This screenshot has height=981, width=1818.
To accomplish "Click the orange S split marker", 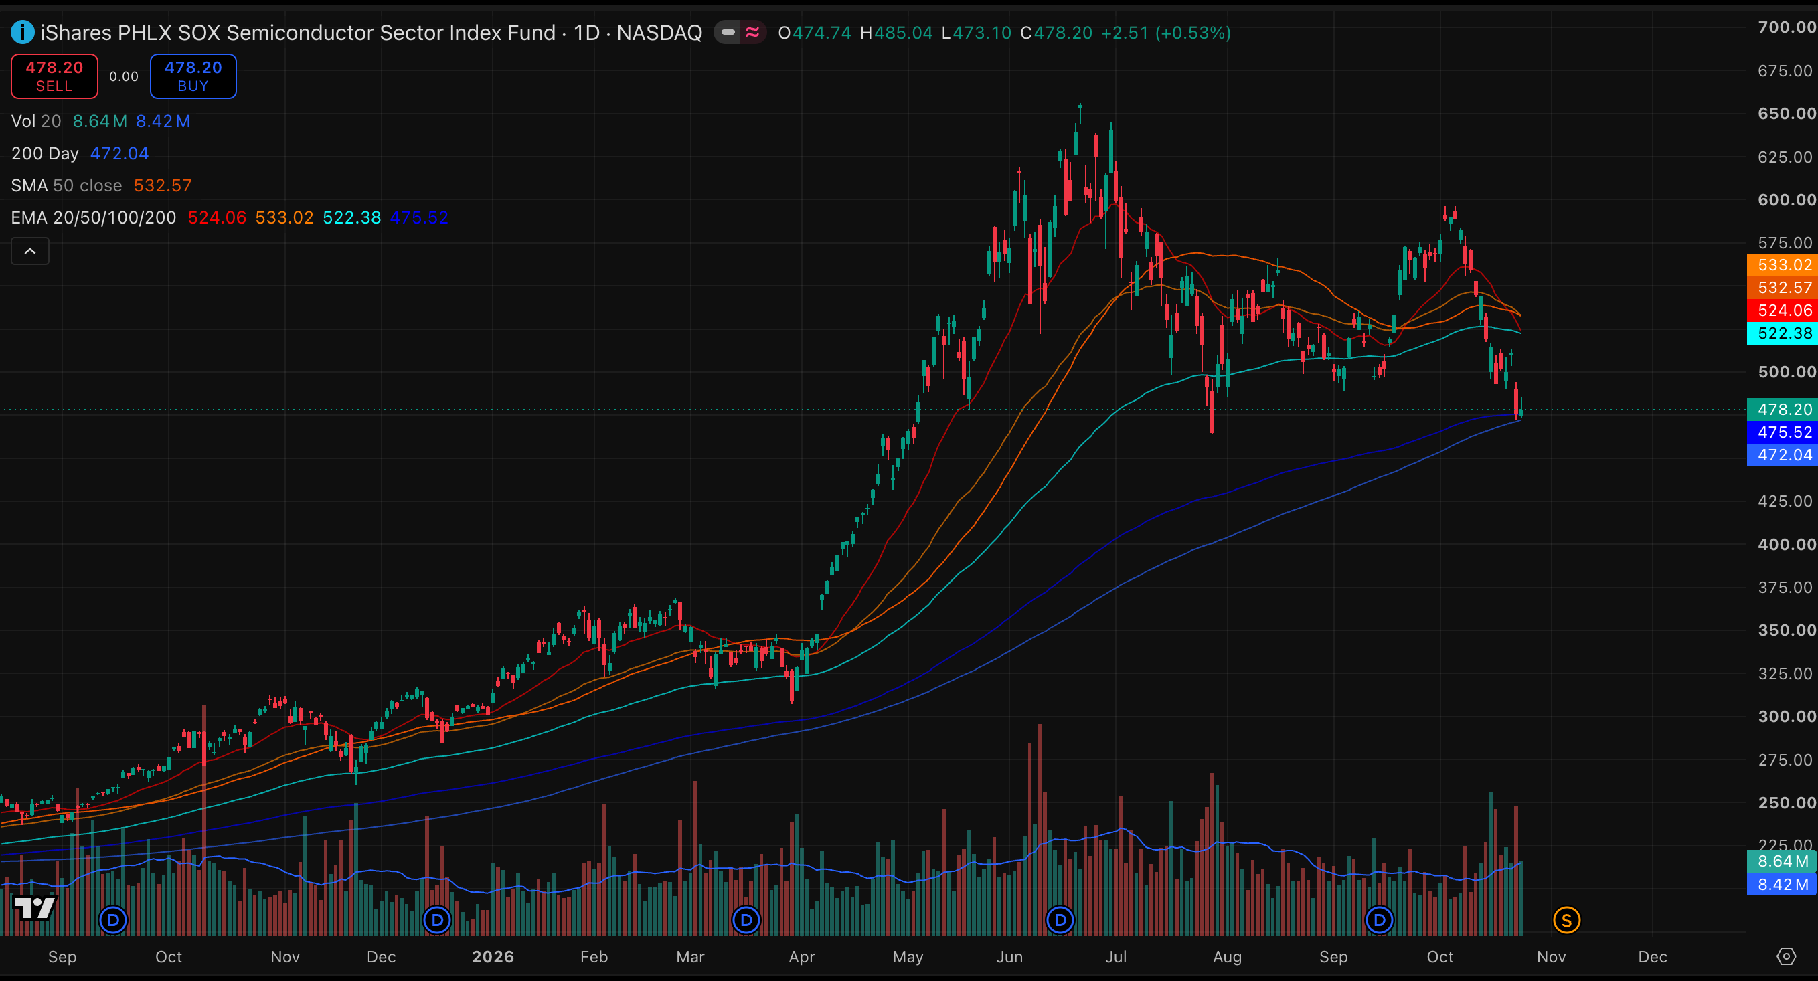I will 1567,920.
